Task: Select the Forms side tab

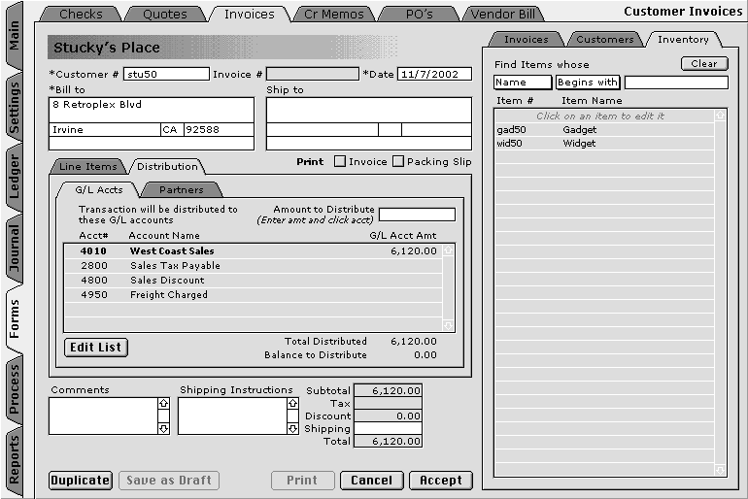Action: 15,319
